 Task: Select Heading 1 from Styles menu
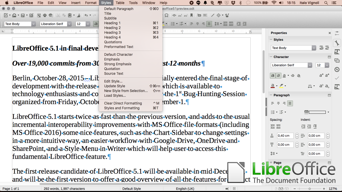131,23
